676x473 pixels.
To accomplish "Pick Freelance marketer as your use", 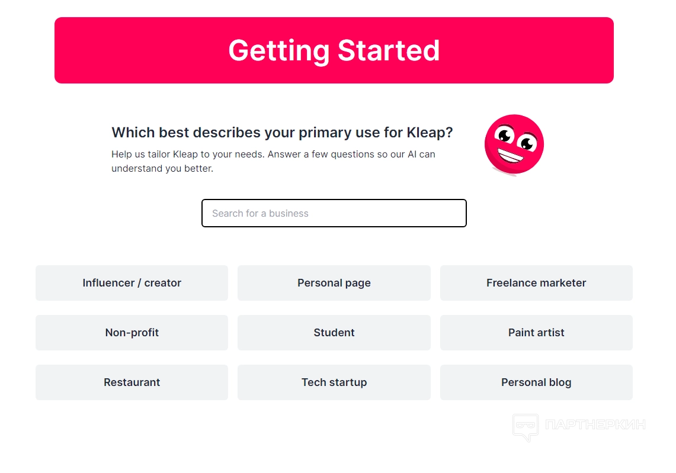I will pyautogui.click(x=536, y=283).
